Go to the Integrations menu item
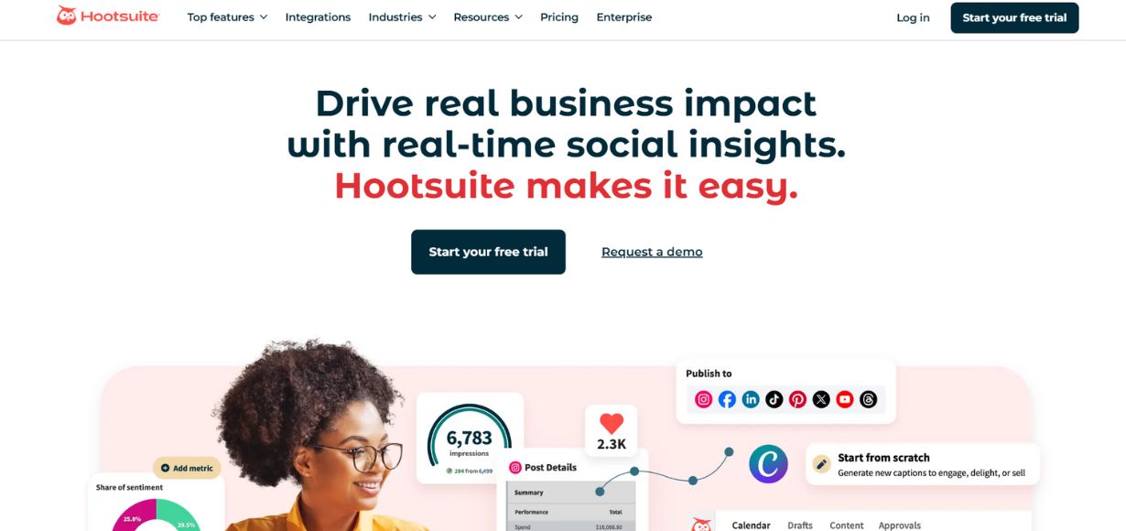Screen dimensions: 1126x531 [x=318, y=17]
